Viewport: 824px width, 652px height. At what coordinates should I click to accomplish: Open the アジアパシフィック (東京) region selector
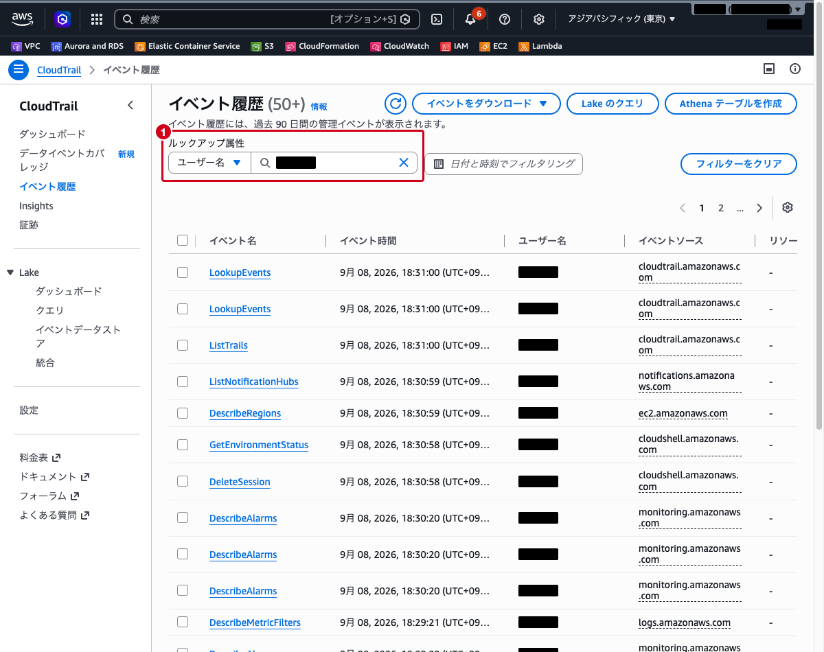coord(621,19)
